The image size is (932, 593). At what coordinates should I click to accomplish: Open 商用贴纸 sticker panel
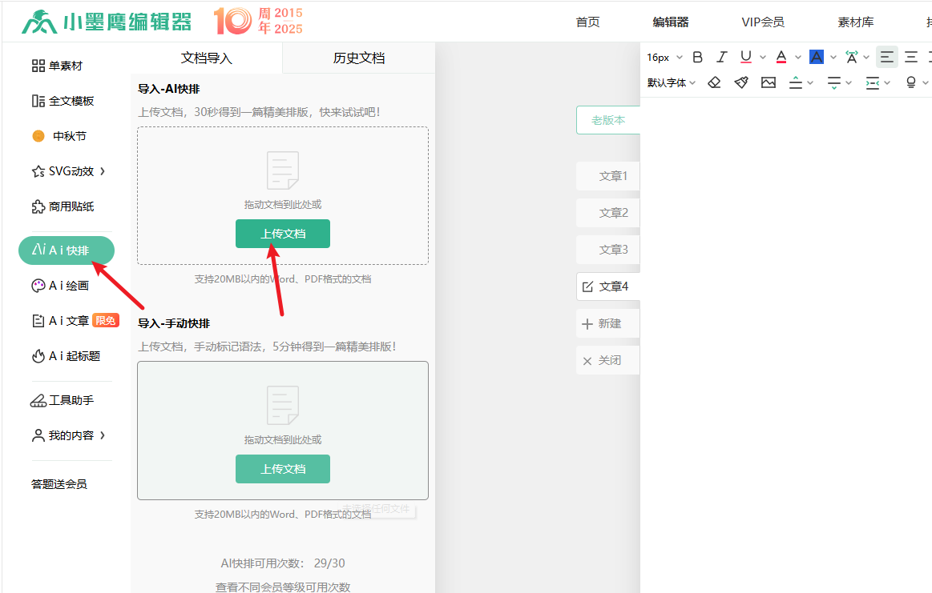point(71,206)
